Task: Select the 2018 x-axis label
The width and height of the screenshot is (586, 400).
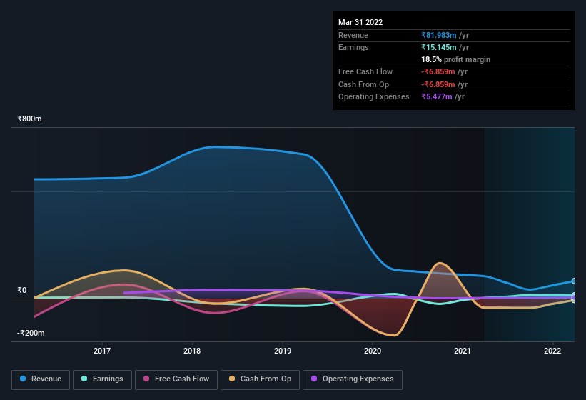Action: pyautogui.click(x=192, y=351)
